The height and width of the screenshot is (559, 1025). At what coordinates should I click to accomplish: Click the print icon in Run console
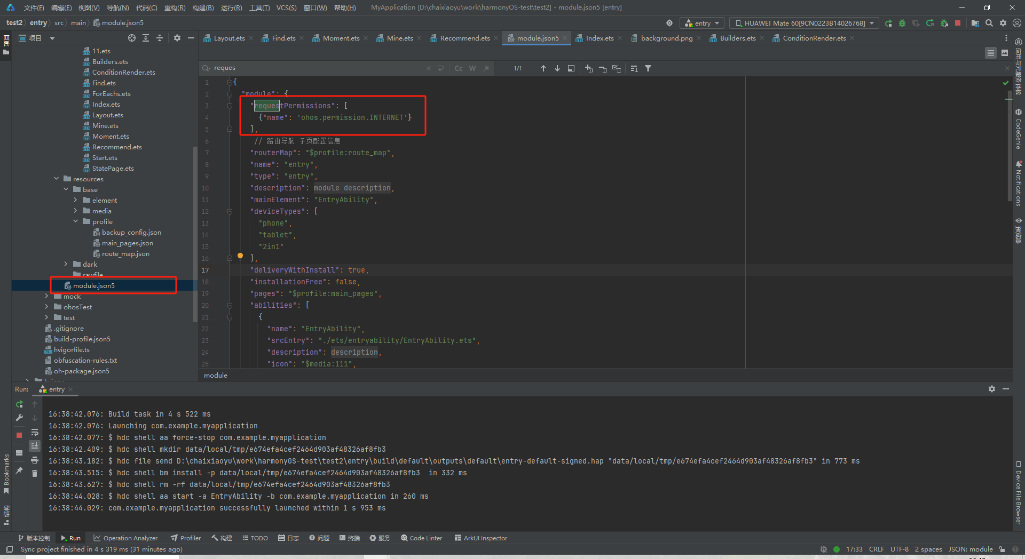coord(35,460)
